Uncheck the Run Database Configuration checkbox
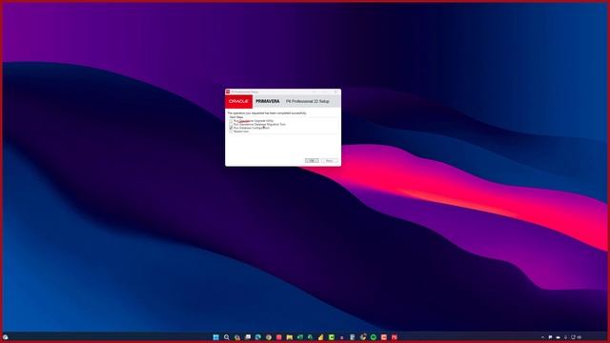Viewport: 610px width, 343px height. (x=231, y=128)
